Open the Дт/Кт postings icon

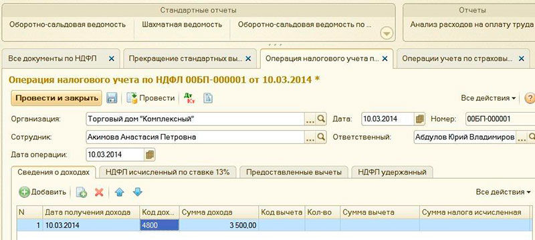(189, 98)
